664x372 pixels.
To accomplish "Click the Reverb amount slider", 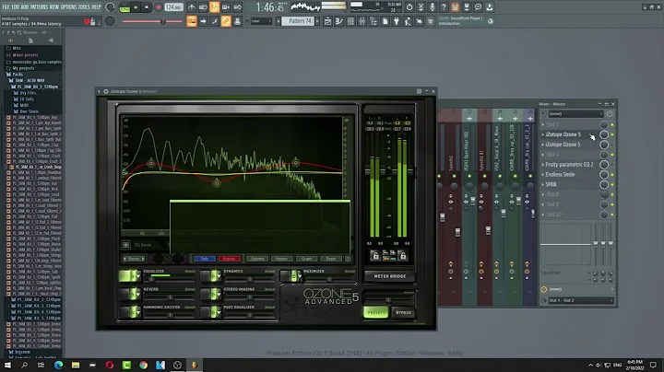I will 170,297.
